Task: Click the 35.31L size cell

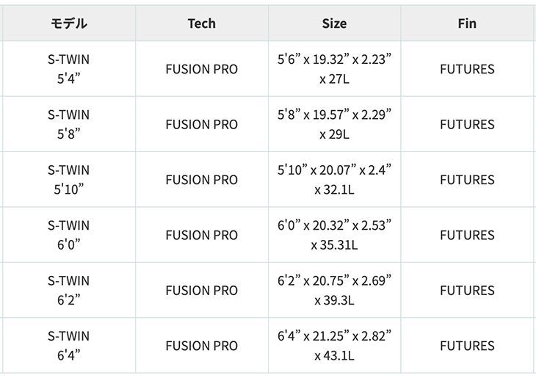Action: tap(334, 235)
